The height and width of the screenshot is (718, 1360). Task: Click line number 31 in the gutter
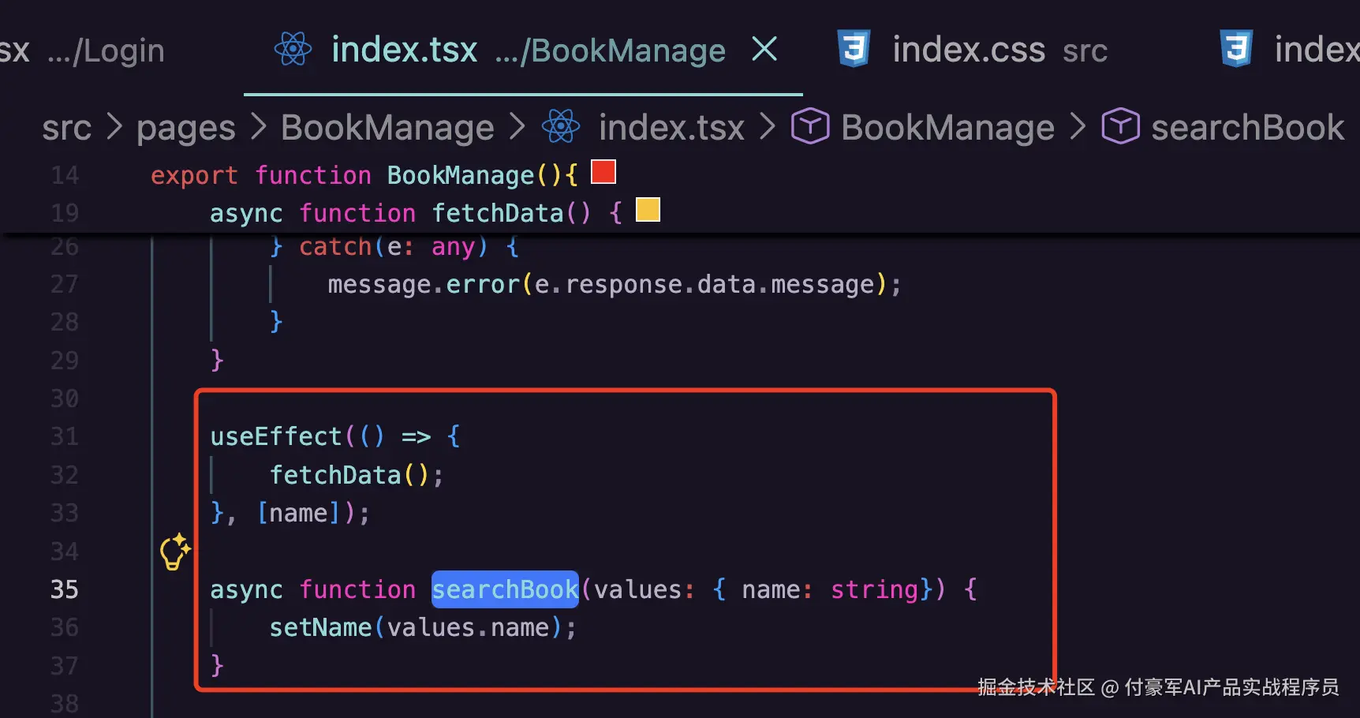65,436
